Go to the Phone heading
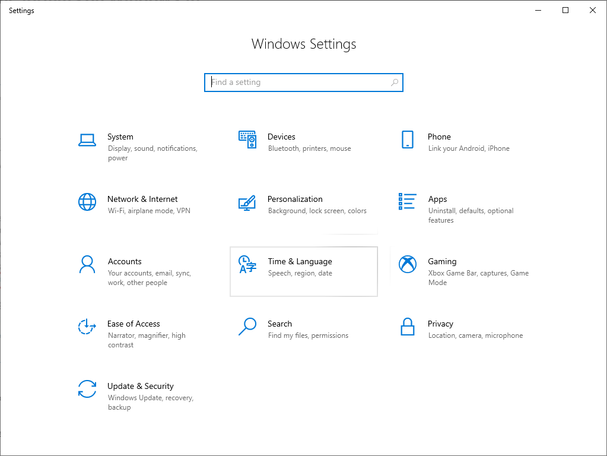The image size is (607, 456). coord(440,137)
